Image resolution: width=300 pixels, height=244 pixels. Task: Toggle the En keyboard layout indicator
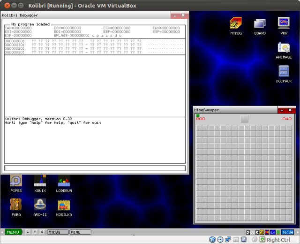(273, 232)
